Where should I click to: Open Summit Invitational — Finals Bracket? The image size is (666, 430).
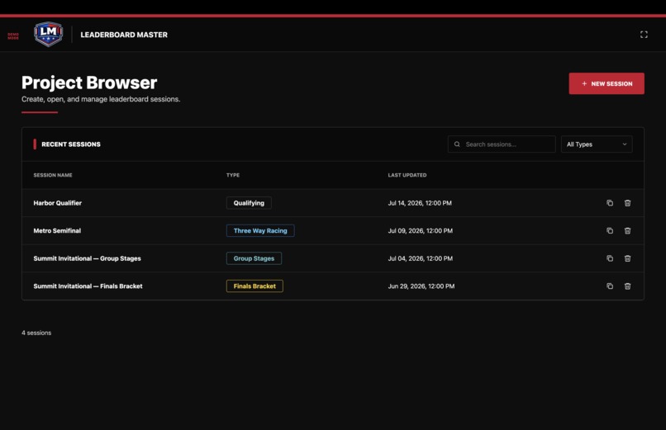point(88,286)
